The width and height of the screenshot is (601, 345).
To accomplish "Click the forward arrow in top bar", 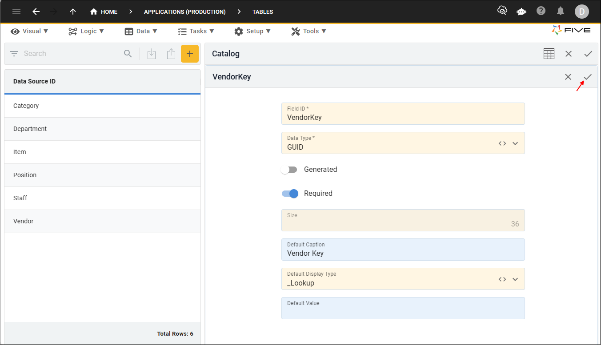I will point(54,12).
